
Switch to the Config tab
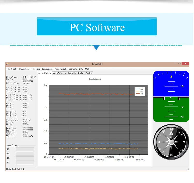point(89,73)
